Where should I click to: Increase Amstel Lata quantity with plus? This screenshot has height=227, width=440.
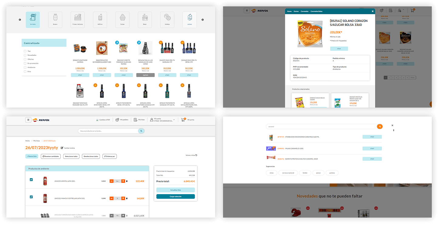(123, 181)
